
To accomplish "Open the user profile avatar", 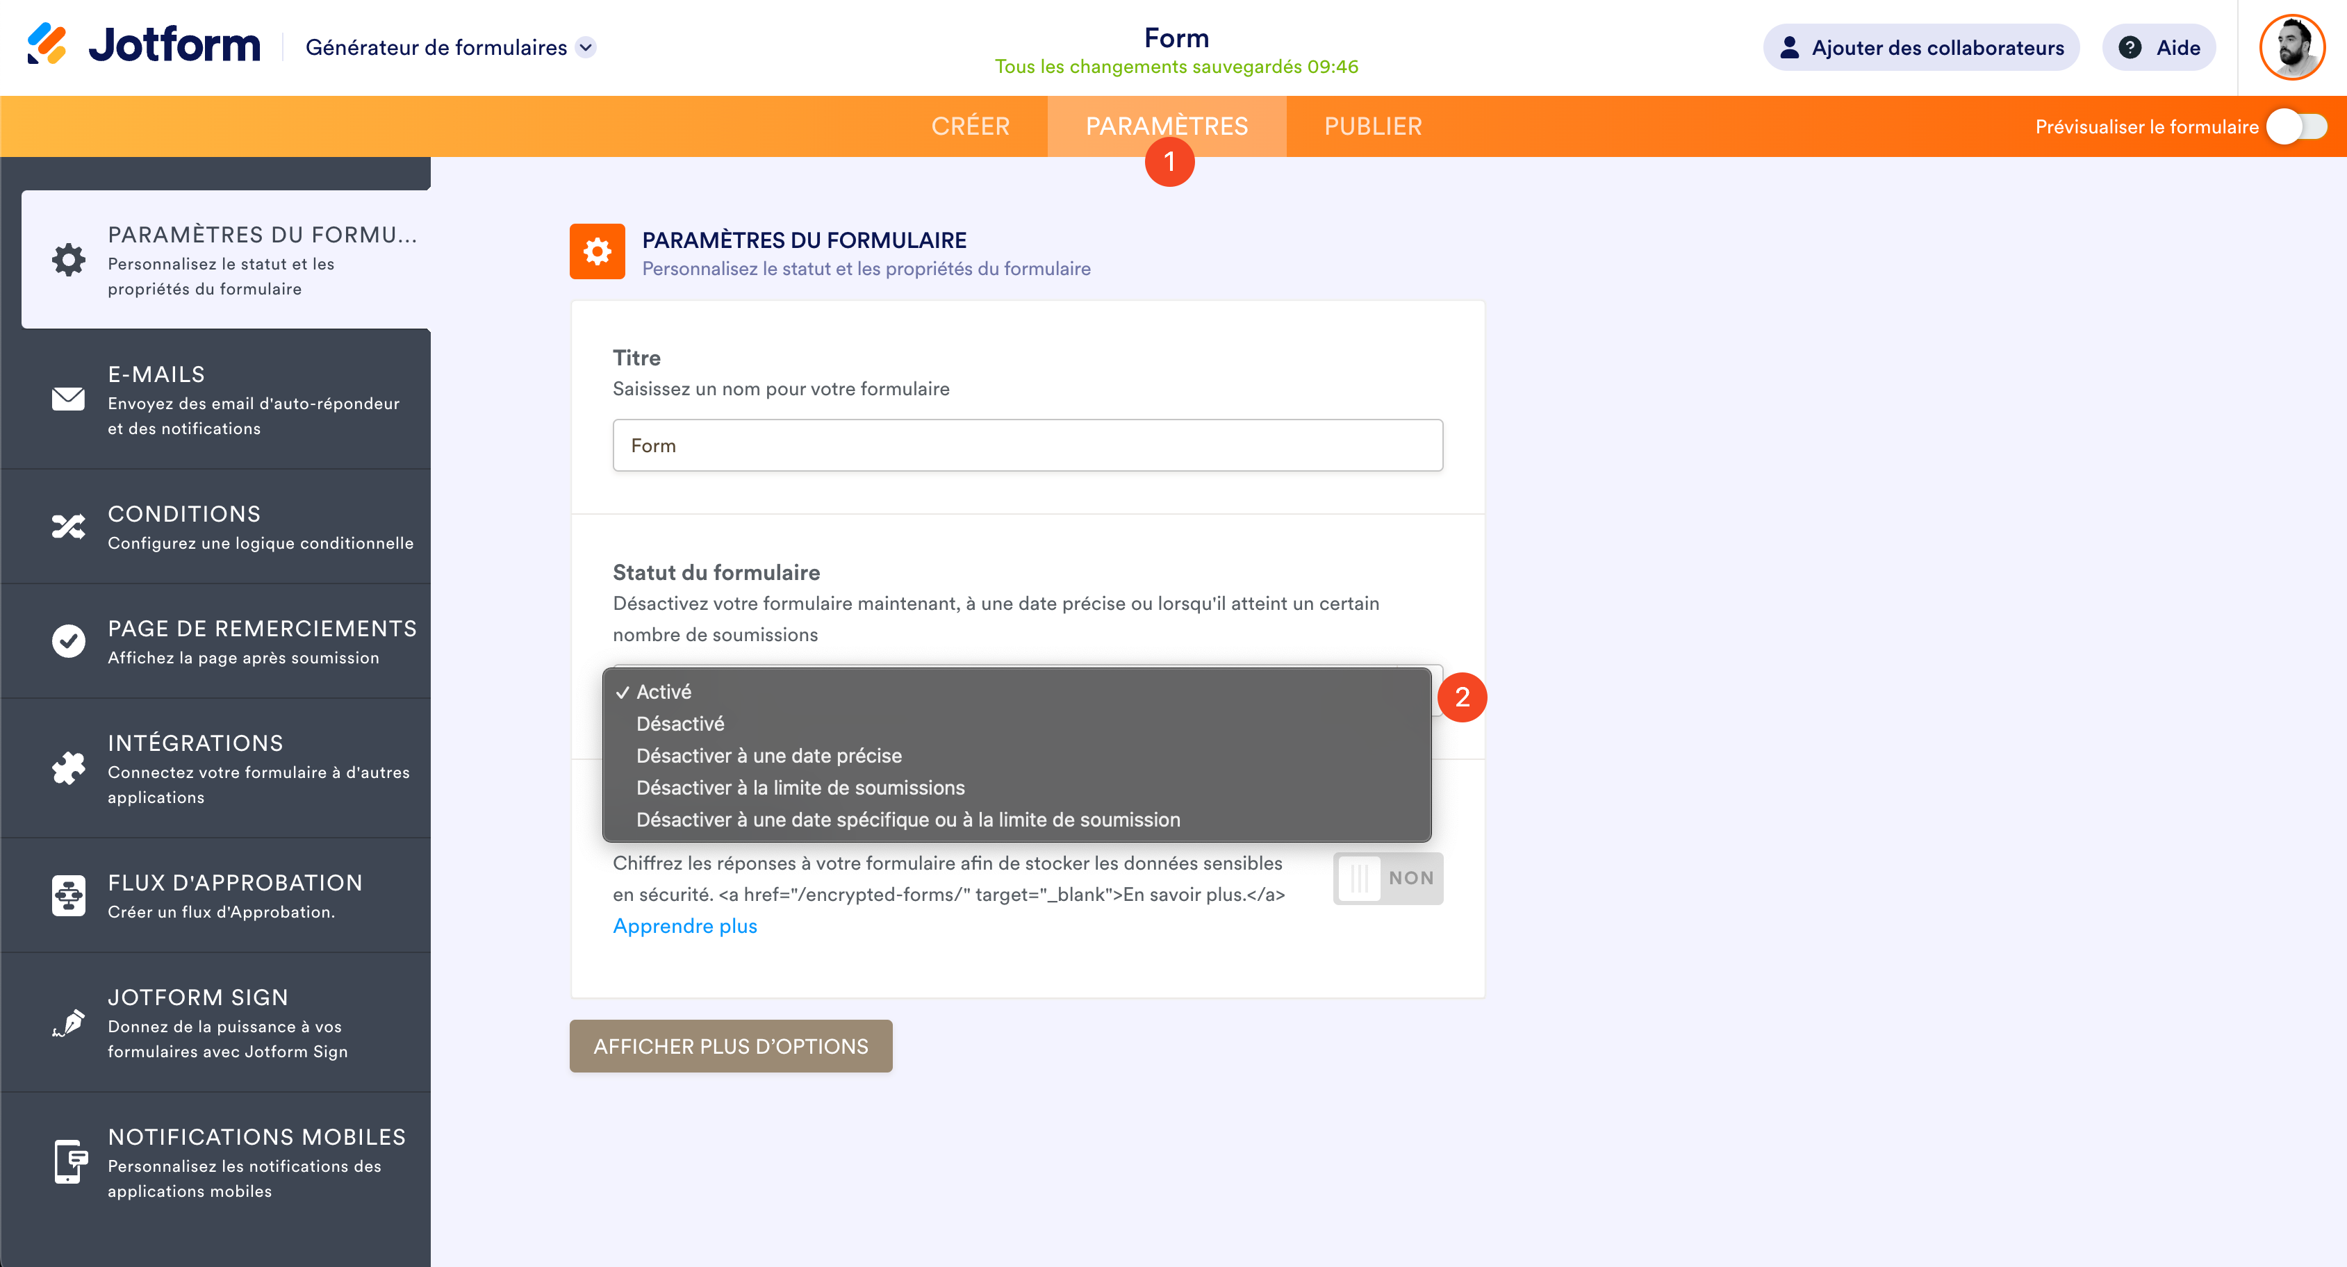I will [2292, 47].
